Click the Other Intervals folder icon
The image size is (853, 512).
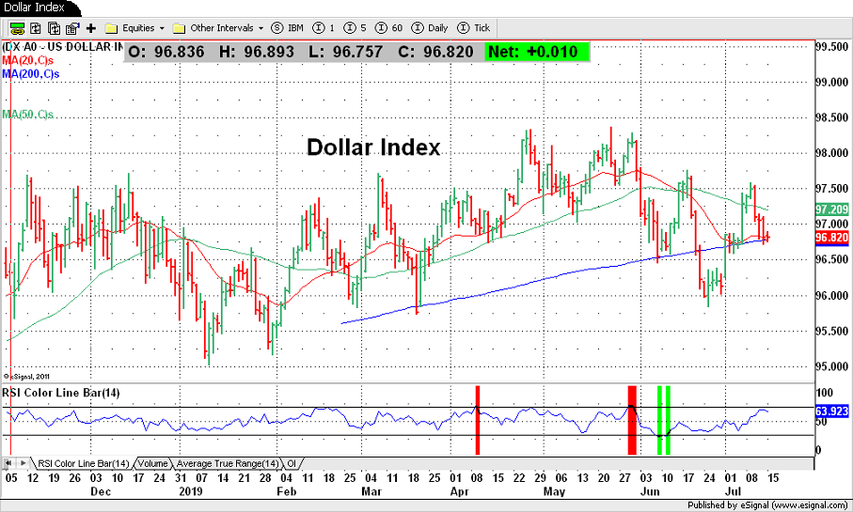179,28
